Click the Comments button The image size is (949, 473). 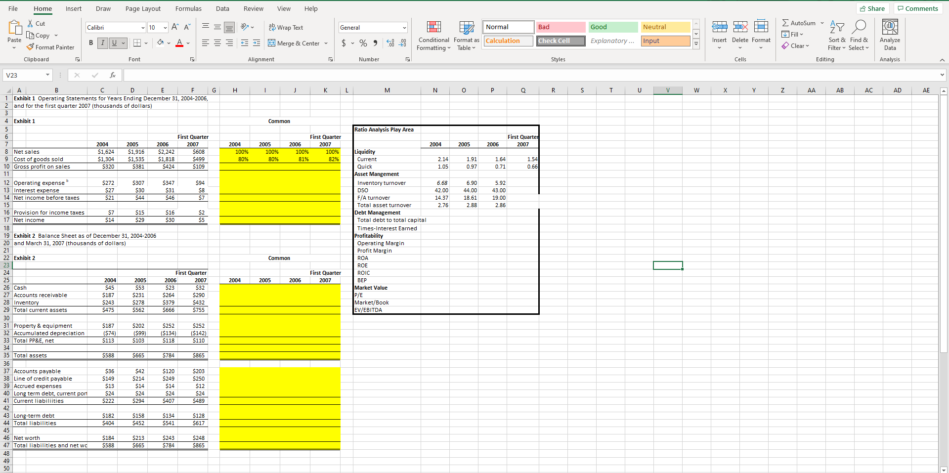tap(917, 8)
